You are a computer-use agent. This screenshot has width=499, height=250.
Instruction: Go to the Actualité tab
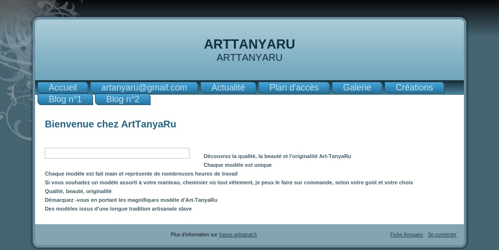(228, 88)
